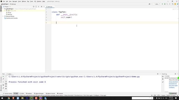
Task: Hide the Project panel with minus icon
Action: (44, 7)
